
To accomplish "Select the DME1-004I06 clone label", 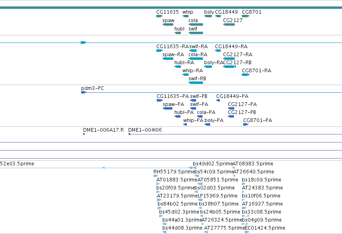I will (x=145, y=130).
